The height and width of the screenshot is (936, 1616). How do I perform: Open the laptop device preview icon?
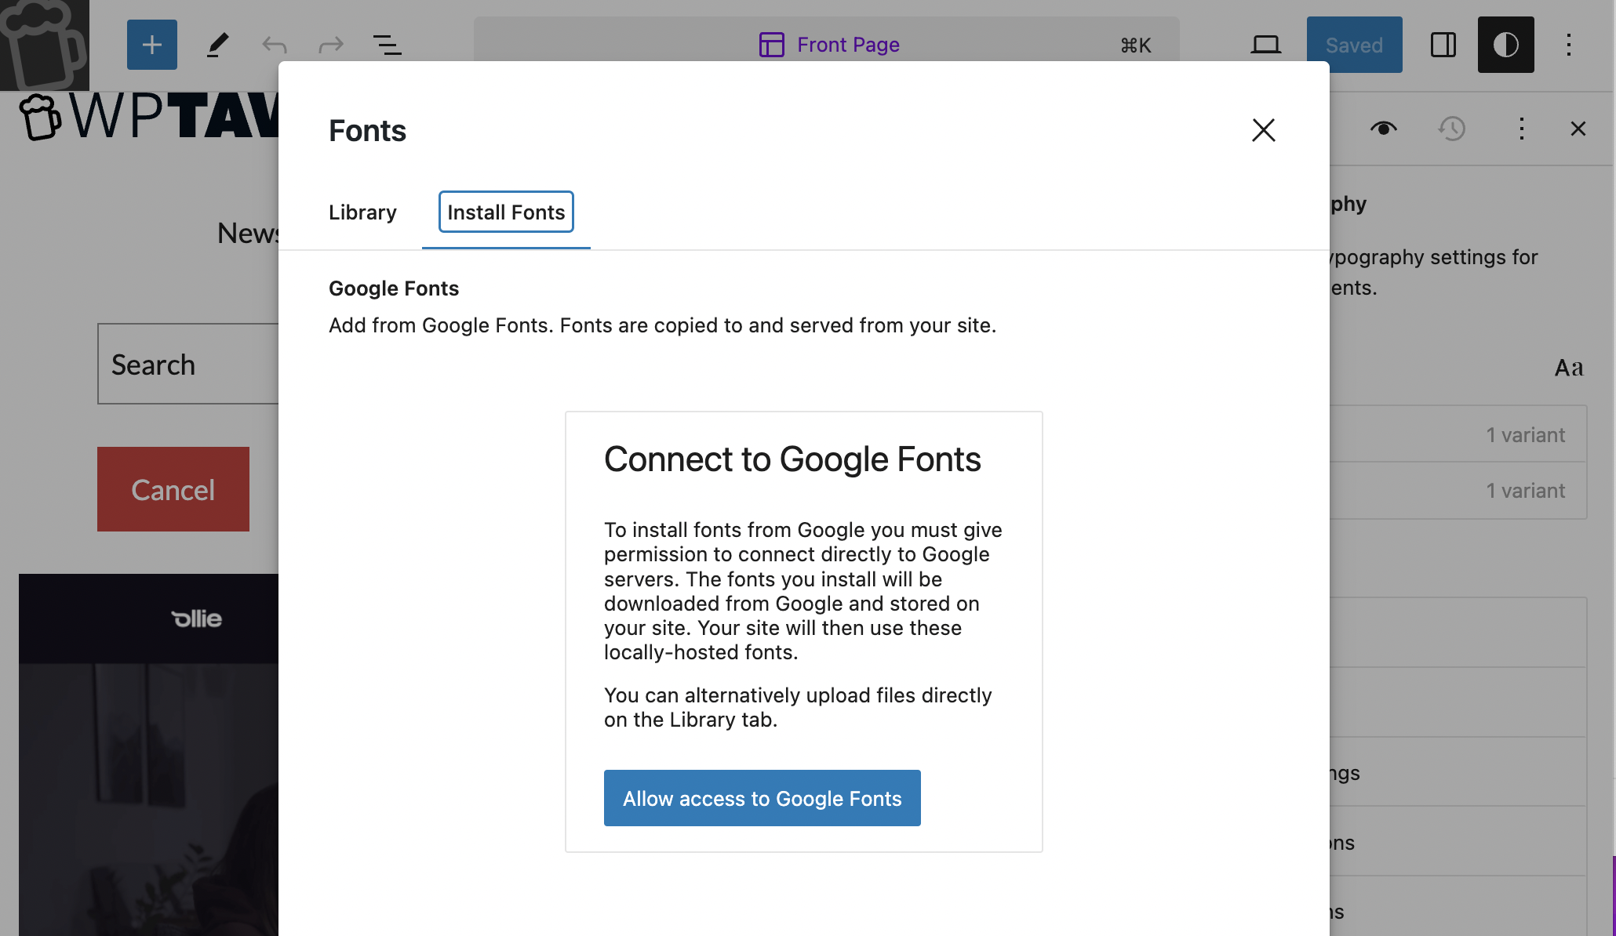[1265, 45]
